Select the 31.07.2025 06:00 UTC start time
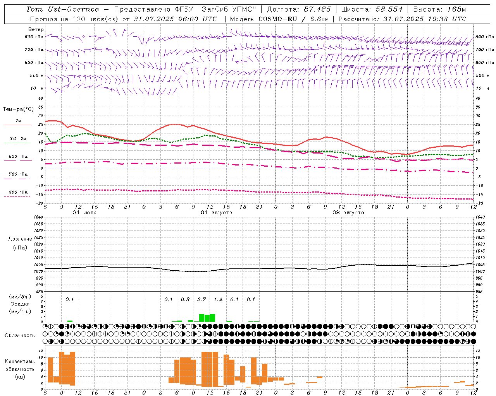The width and height of the screenshot is (496, 396). pyautogui.click(x=175, y=19)
